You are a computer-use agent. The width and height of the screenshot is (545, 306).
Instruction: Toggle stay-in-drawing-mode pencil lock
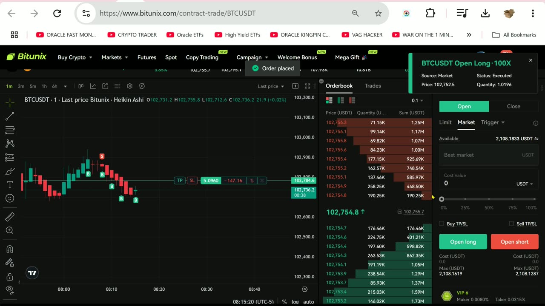(x=10, y=263)
